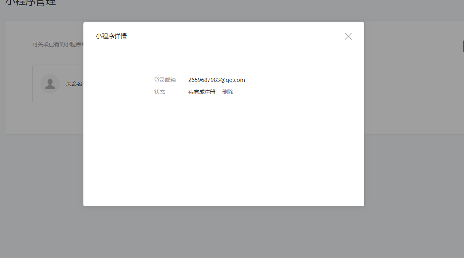Click the 状态 label
The width and height of the screenshot is (464, 258).
160,92
